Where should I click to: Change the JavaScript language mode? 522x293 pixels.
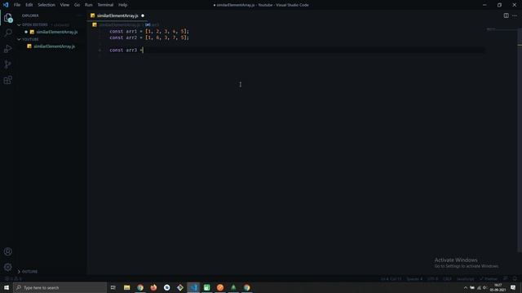465,278
